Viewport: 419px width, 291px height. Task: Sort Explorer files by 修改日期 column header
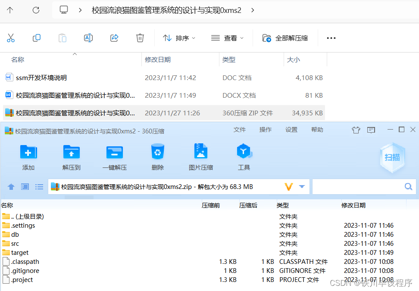pyautogui.click(x=158, y=59)
